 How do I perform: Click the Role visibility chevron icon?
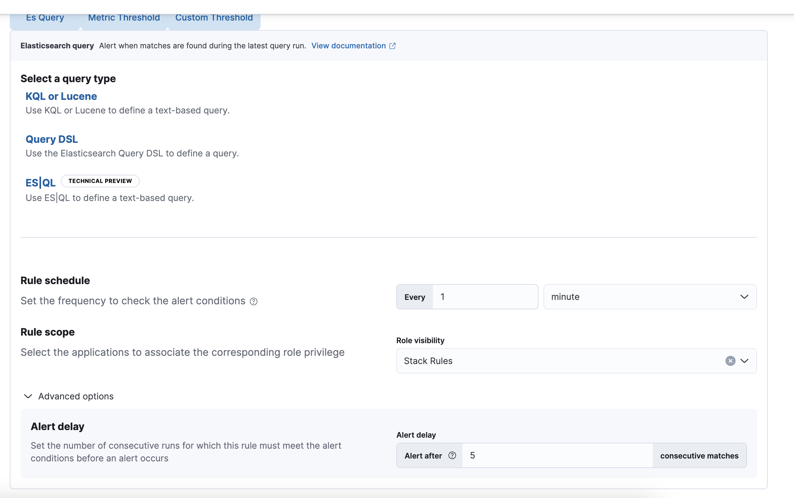(x=745, y=361)
